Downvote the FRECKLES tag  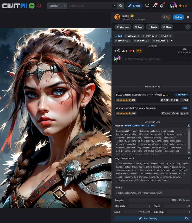pyautogui.click(x=167, y=41)
